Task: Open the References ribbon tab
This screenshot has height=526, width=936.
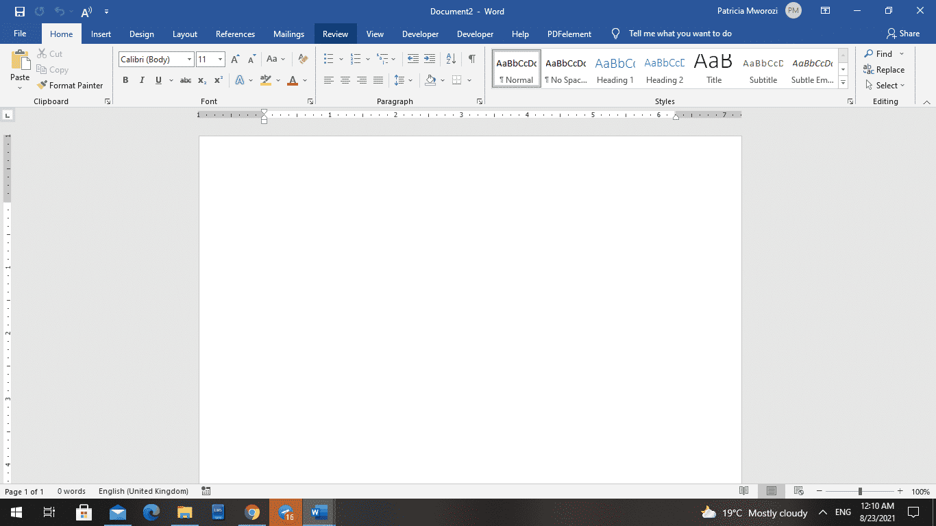Action: point(235,34)
